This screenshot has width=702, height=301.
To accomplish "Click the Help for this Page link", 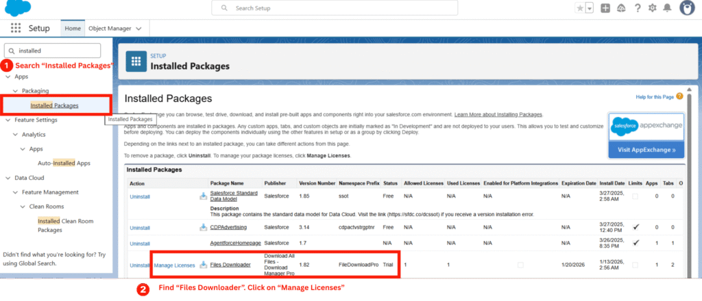I will pos(655,96).
